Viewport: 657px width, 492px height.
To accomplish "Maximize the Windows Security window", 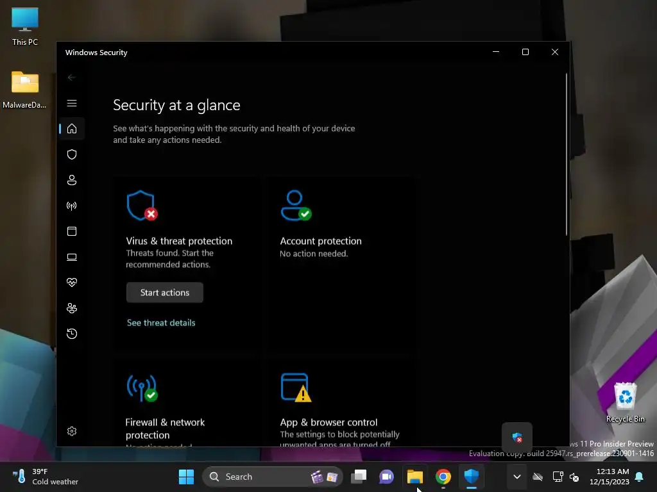I will click(525, 52).
